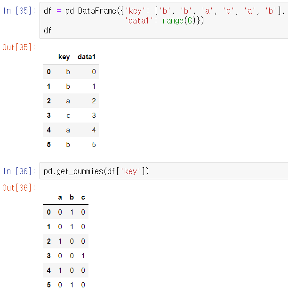The width and height of the screenshot is (288, 293).
Task: Click data1 value 0 in row 0
Action: [94, 71]
